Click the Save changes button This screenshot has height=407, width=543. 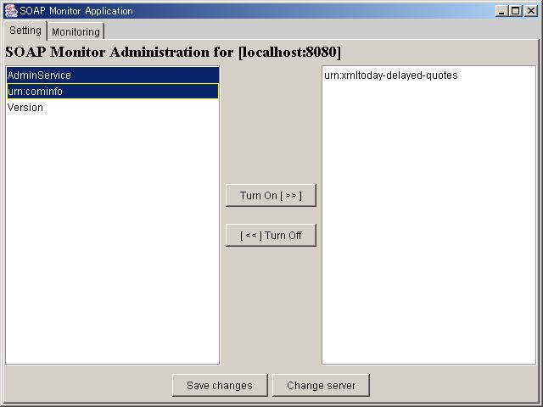point(220,385)
